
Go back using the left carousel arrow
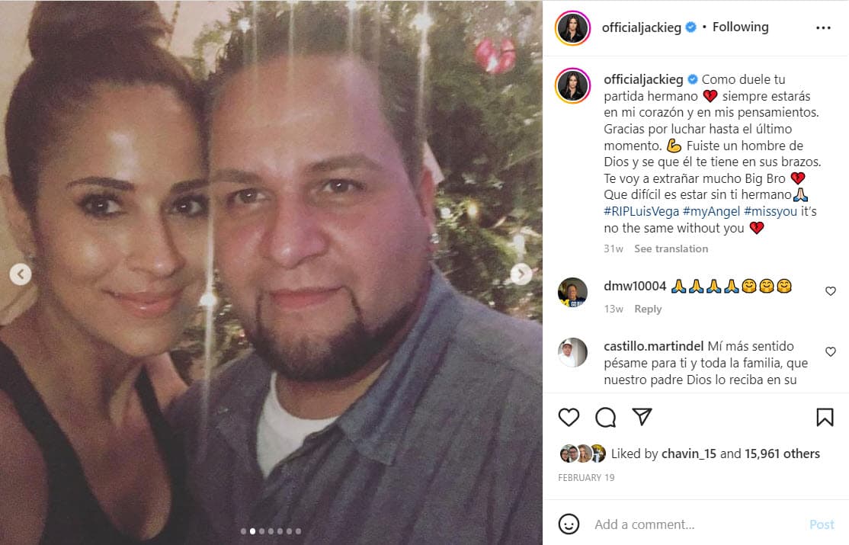22,273
